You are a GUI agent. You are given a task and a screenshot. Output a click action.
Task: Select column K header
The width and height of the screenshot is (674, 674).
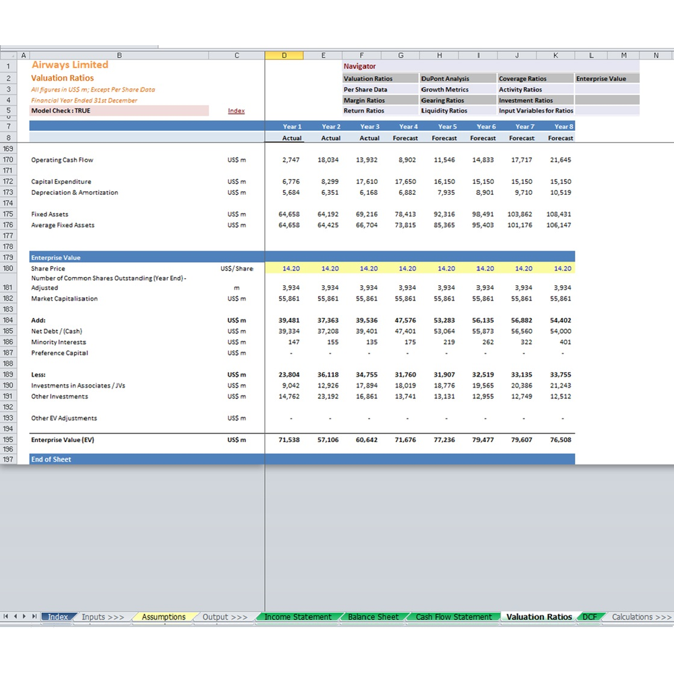pos(555,55)
